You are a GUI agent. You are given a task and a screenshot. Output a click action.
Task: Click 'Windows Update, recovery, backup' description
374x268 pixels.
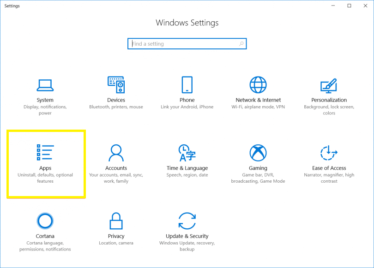[x=187, y=246]
